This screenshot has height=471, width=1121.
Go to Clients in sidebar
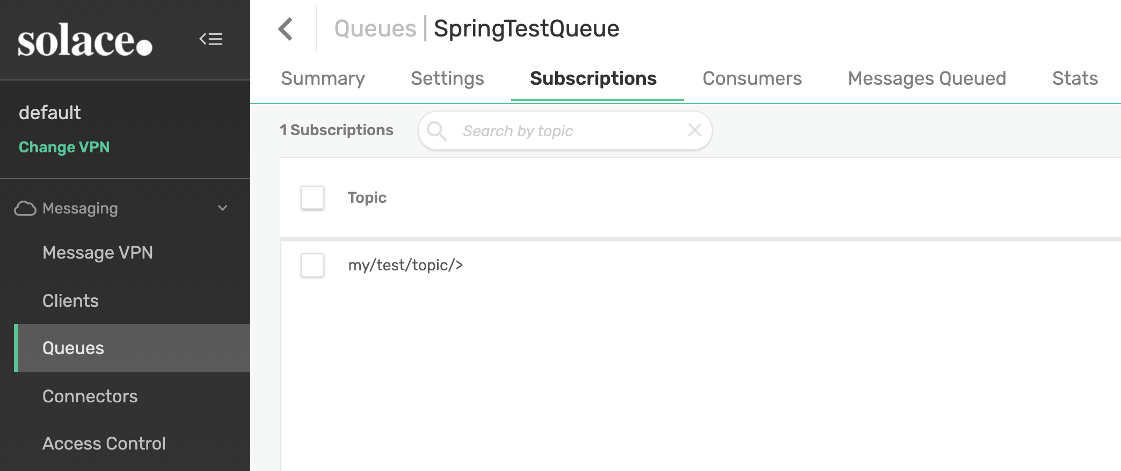[70, 300]
